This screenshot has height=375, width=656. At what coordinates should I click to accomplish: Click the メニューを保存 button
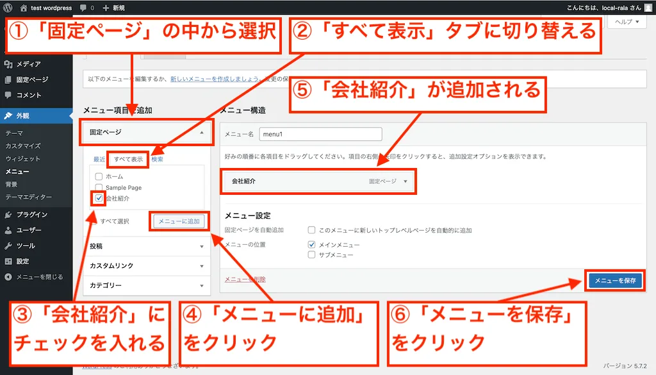615,280
